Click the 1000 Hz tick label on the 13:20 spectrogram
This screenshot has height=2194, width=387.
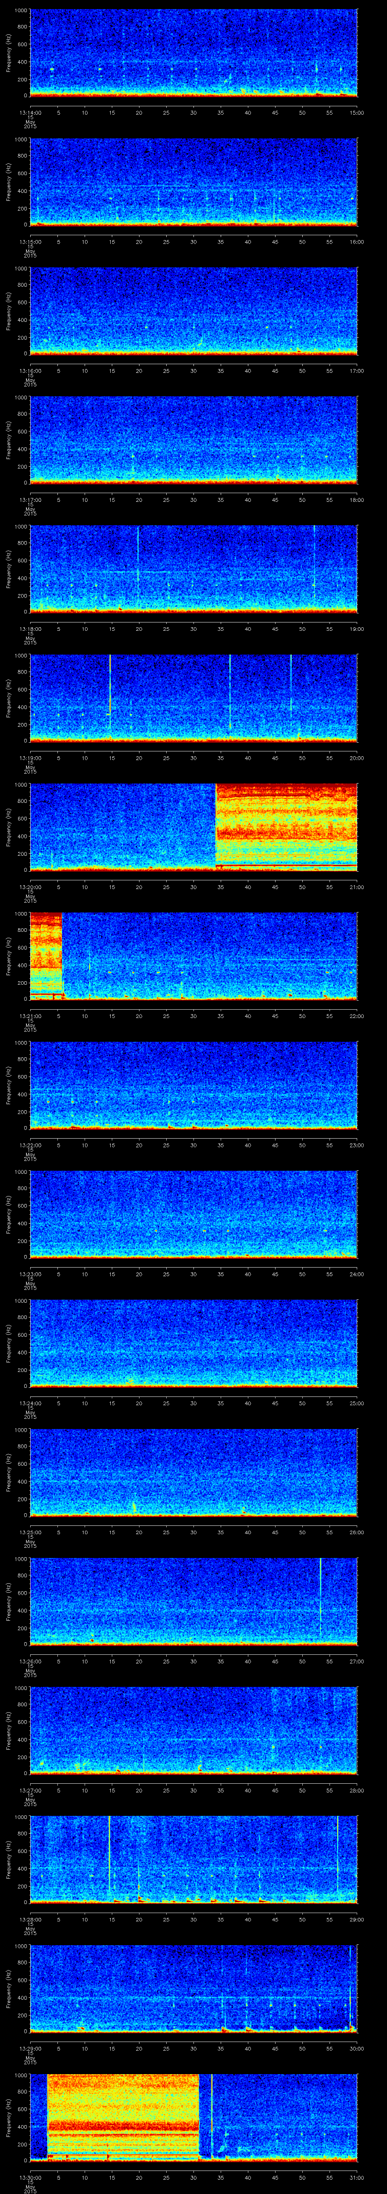tap(20, 785)
